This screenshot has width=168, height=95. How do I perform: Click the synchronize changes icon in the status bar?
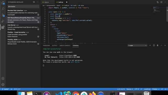pos(11,89)
